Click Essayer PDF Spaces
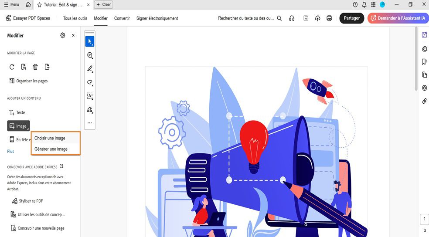 (28, 18)
